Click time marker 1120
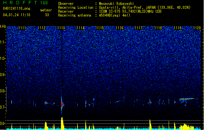Image resolution: width=204 pixels, height=130 pixels. [197, 28]
